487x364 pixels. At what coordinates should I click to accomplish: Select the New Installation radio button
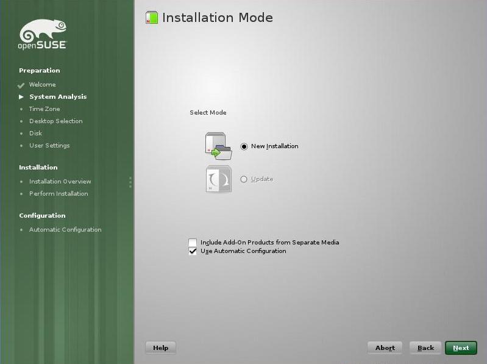click(244, 146)
